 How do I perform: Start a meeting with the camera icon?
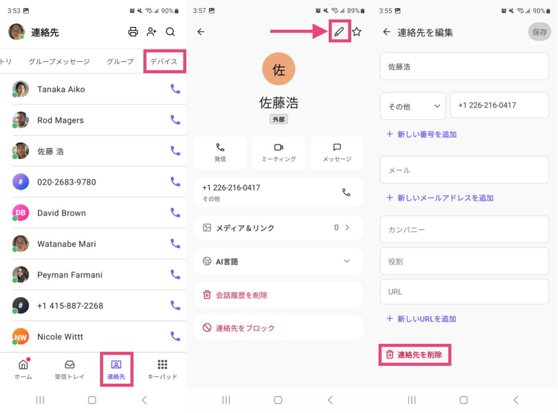279,152
